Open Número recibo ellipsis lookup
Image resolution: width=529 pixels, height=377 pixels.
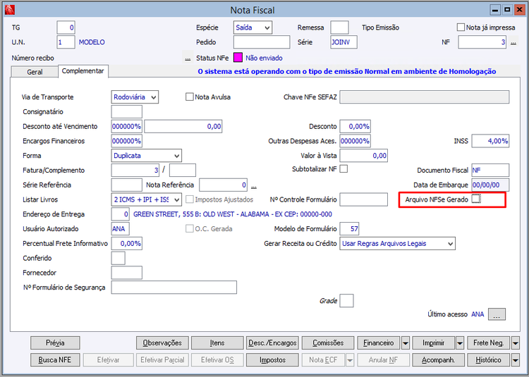click(188, 58)
